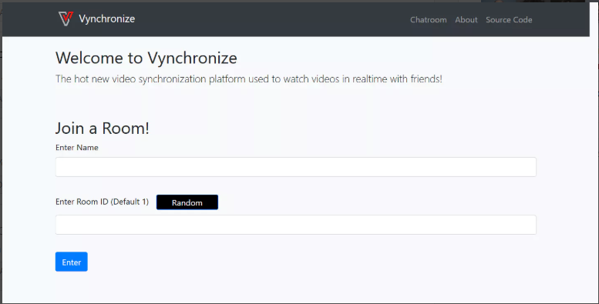Click the 'Enter Room ID (Default 1)' label
Image resolution: width=599 pixels, height=304 pixels.
coord(102,202)
